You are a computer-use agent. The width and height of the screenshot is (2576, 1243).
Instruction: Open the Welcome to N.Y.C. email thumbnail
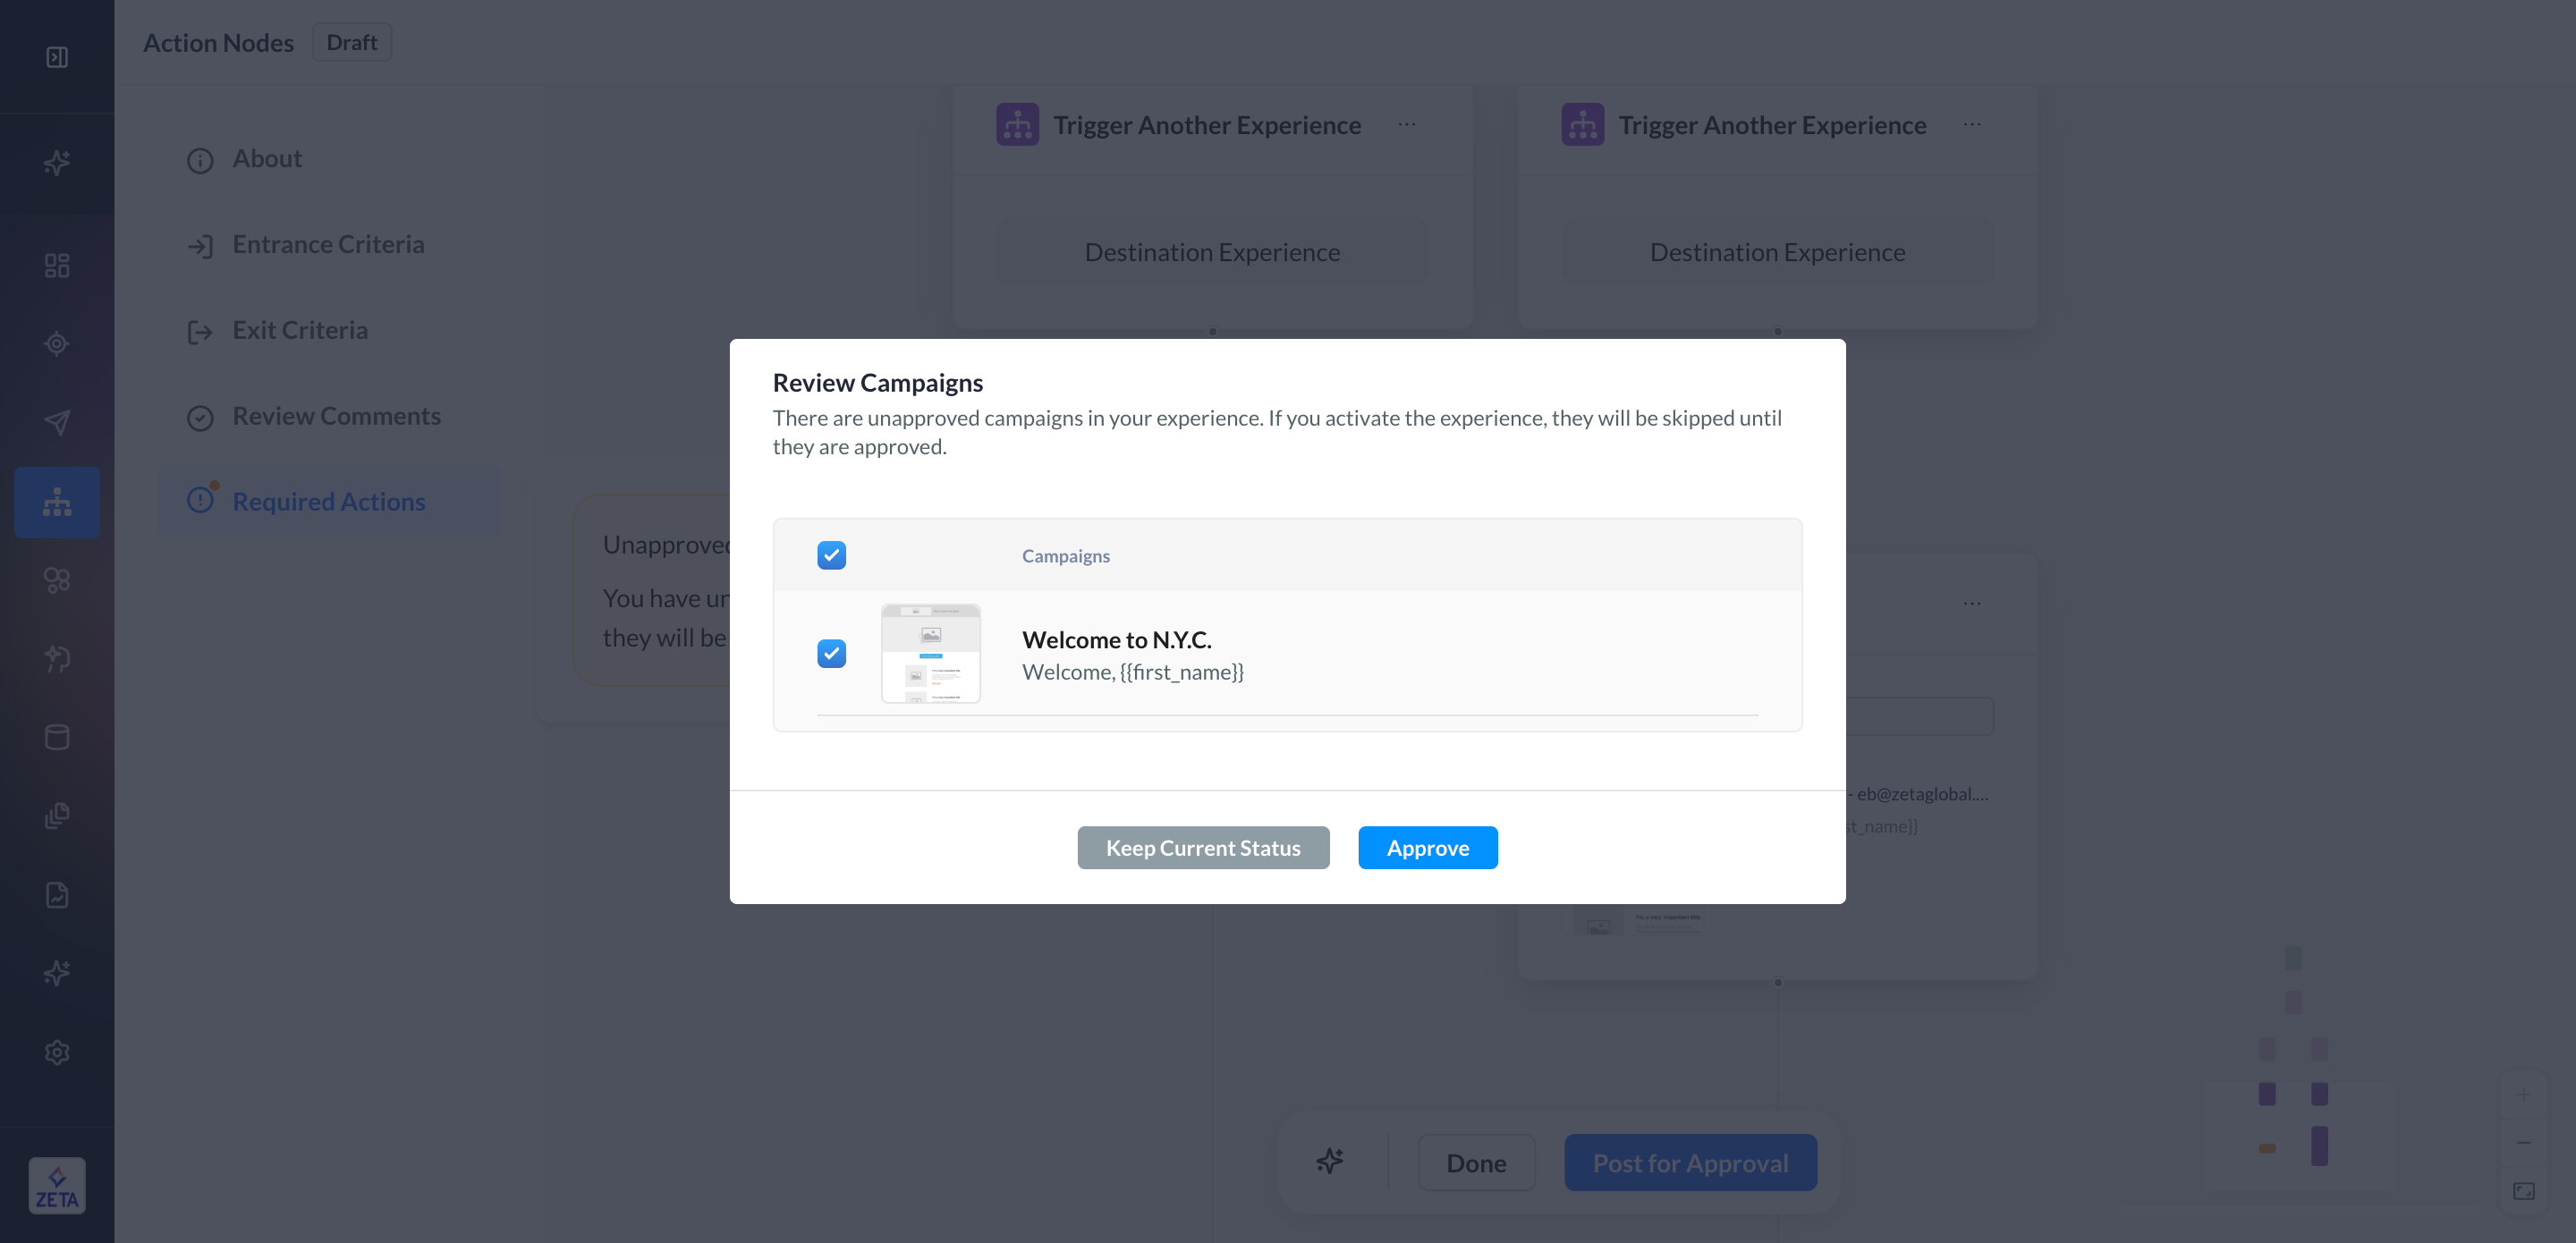pos(930,653)
